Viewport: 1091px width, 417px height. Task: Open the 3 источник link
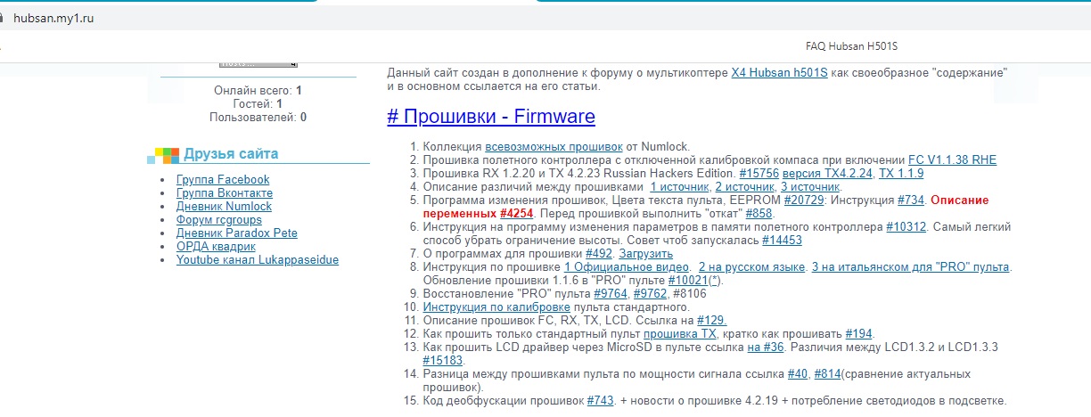point(810,187)
